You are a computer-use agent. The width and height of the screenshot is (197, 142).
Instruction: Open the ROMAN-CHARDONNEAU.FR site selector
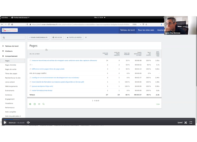pos(38,38)
